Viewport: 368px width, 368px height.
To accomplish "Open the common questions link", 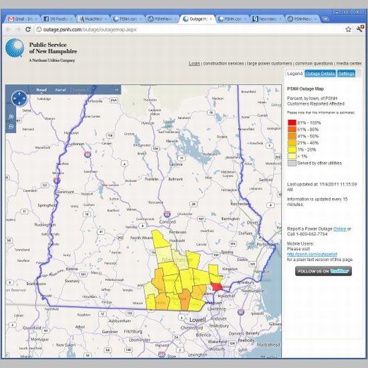I will tap(314, 64).
